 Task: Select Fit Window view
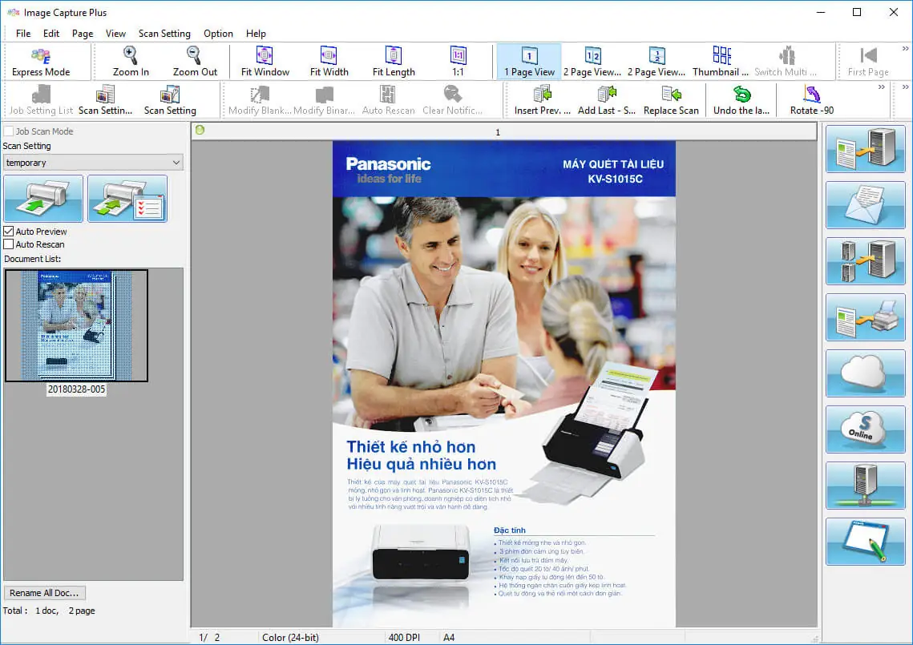[x=265, y=62]
